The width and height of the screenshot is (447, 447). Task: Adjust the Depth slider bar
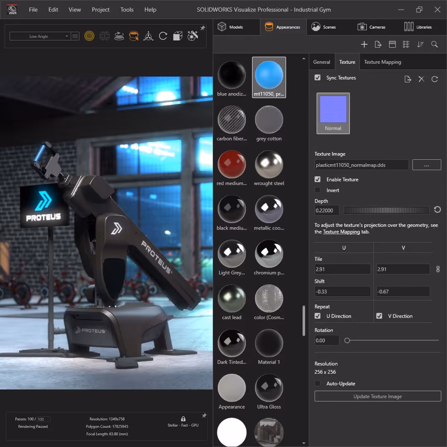tap(386, 210)
